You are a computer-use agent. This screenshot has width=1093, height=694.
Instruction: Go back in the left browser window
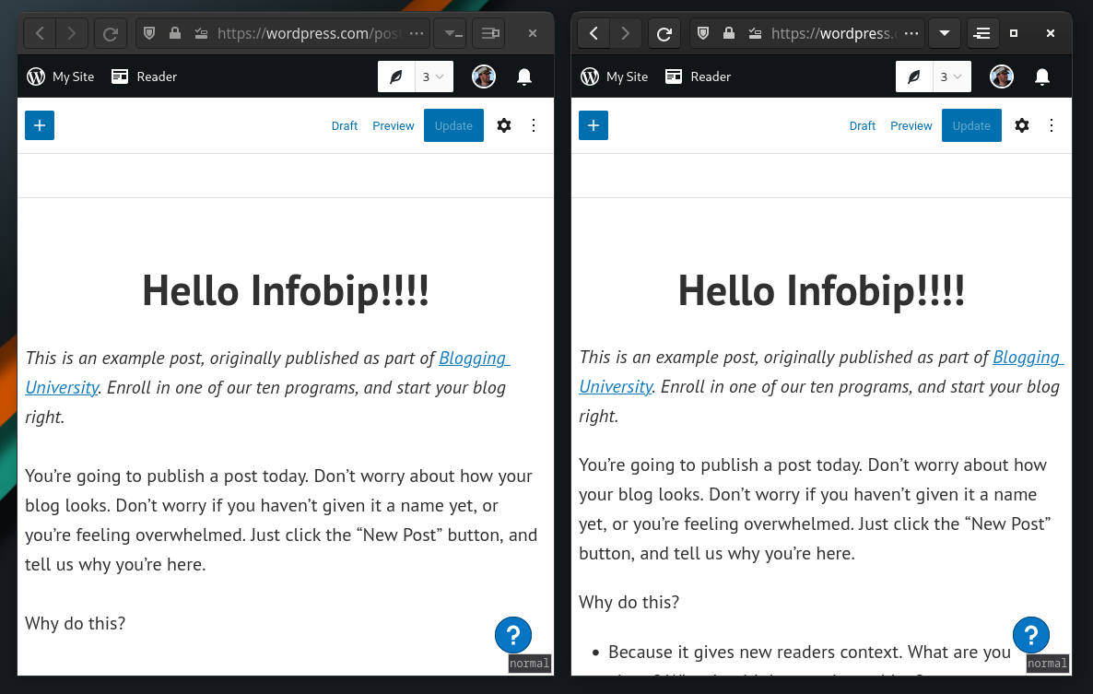[40, 33]
